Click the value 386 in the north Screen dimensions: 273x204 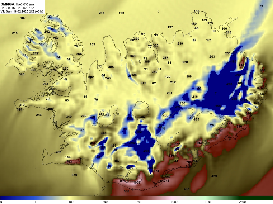[x=147, y=61]
